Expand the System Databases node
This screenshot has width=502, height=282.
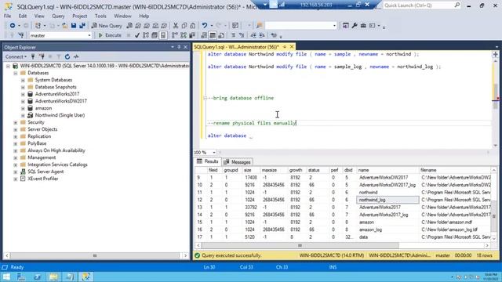(x=23, y=80)
